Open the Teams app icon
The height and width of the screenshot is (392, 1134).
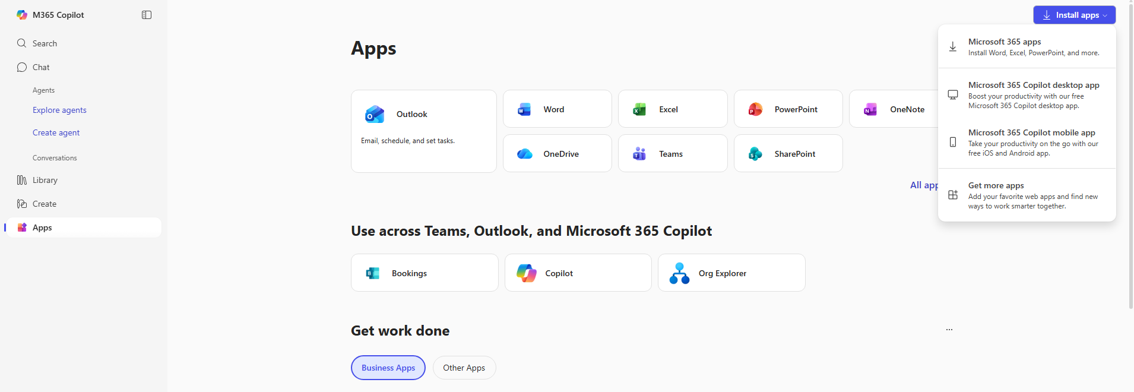[639, 154]
